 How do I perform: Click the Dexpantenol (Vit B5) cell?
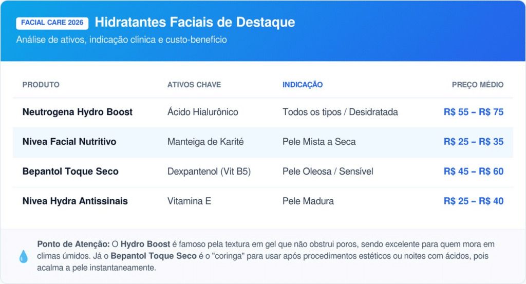(209, 172)
